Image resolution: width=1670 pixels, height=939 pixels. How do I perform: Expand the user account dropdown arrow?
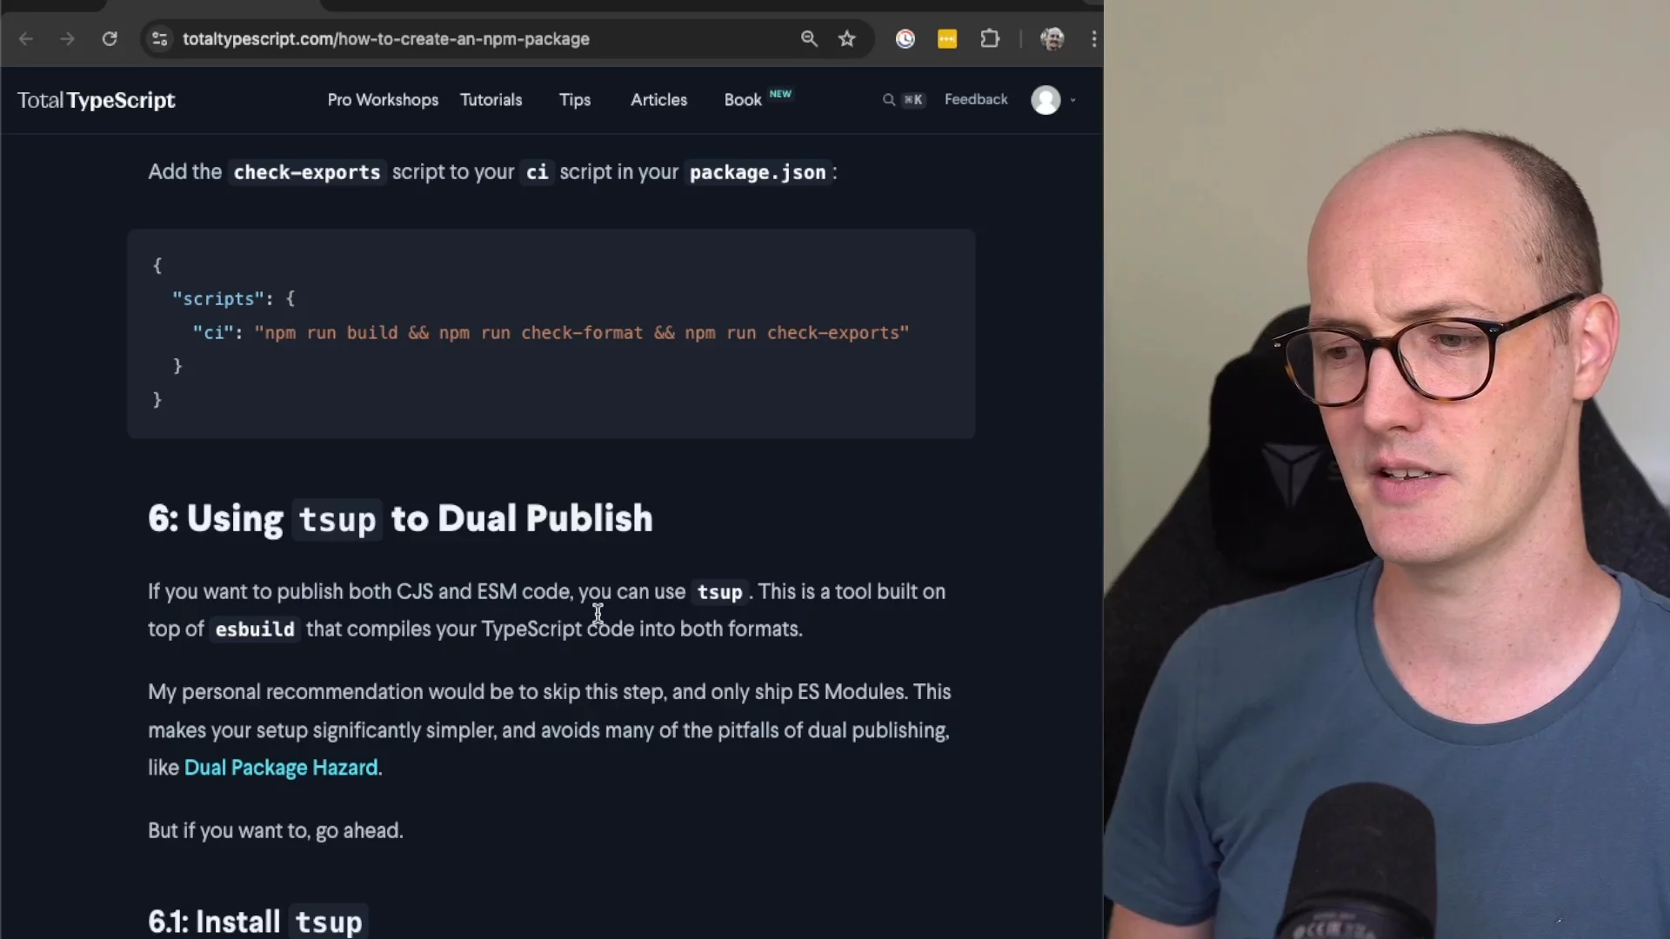(x=1073, y=101)
